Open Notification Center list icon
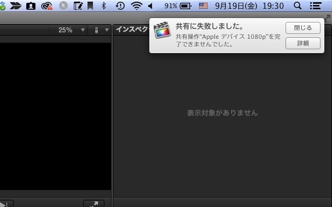The image size is (332, 207). click(316, 6)
